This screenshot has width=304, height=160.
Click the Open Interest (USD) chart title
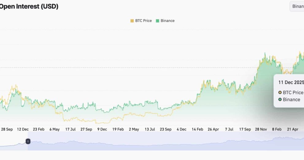(29, 6)
